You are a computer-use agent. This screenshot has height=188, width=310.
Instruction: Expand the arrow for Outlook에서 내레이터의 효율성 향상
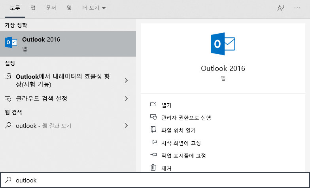(127, 80)
